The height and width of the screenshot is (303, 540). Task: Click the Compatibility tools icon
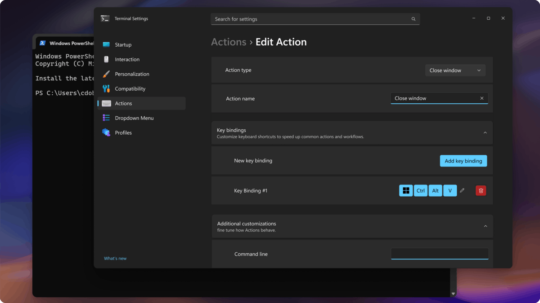(106, 88)
